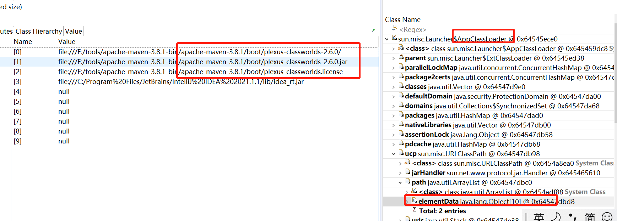This screenshot has height=221, width=617.
Task: Expand the classes java.util.Vector node
Action: [394, 87]
